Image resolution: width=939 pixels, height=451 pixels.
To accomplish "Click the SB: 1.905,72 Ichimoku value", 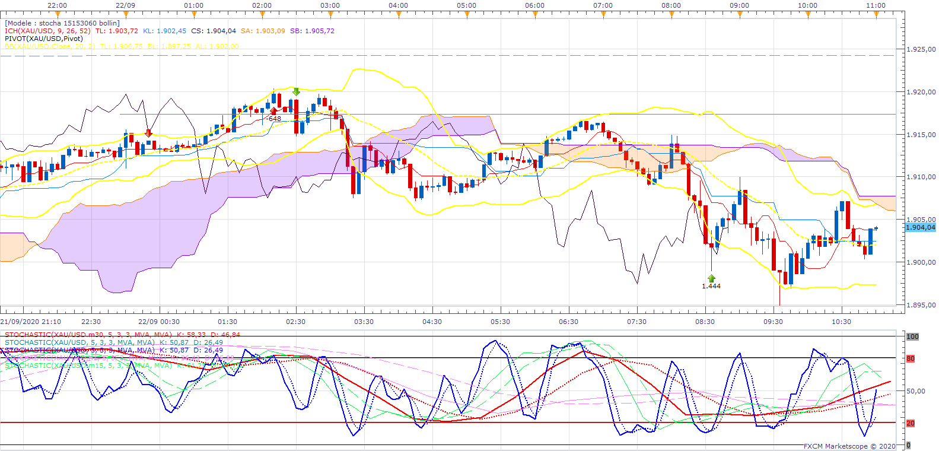I will pos(312,31).
